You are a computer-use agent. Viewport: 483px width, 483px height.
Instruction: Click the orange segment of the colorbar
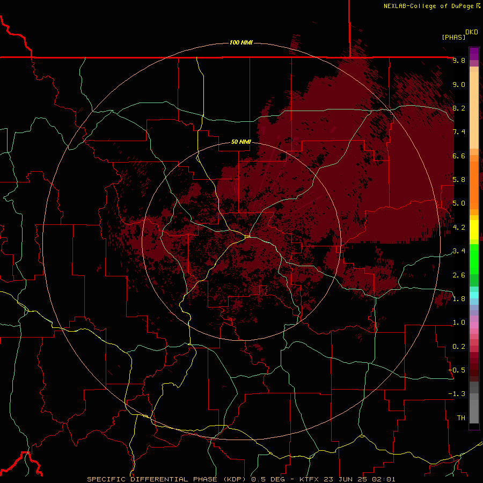coord(474,185)
